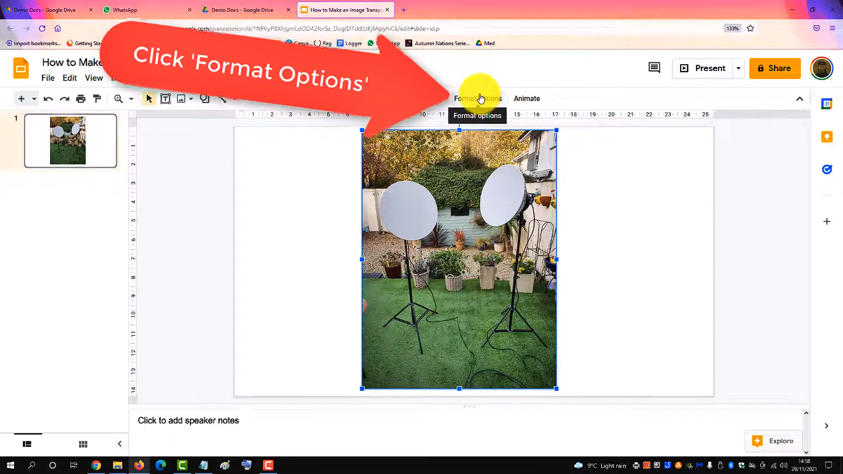
Task: Open Google Keep side panel icon
Action: (x=827, y=136)
